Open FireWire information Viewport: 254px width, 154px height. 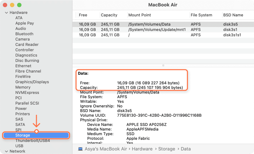point(23,76)
